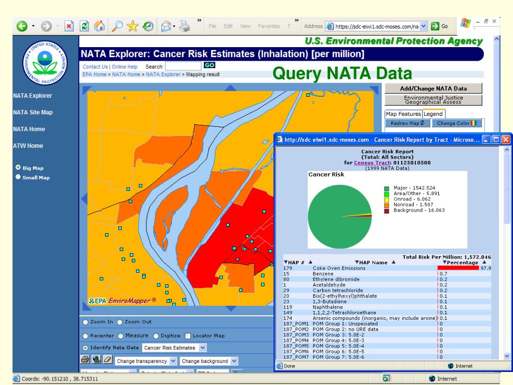This screenshot has width=513, height=385.
Task: Expand the Mail icon dropdown arrow
Action: (174, 27)
